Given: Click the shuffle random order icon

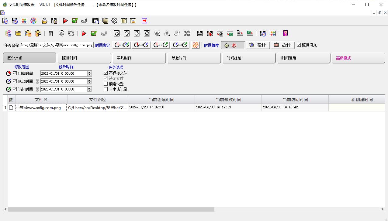Looking at the screenshot, I should coord(187,33).
